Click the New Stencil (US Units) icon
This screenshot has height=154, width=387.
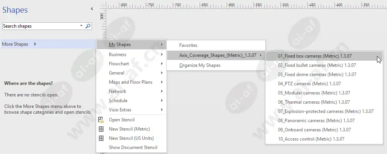click(101, 138)
